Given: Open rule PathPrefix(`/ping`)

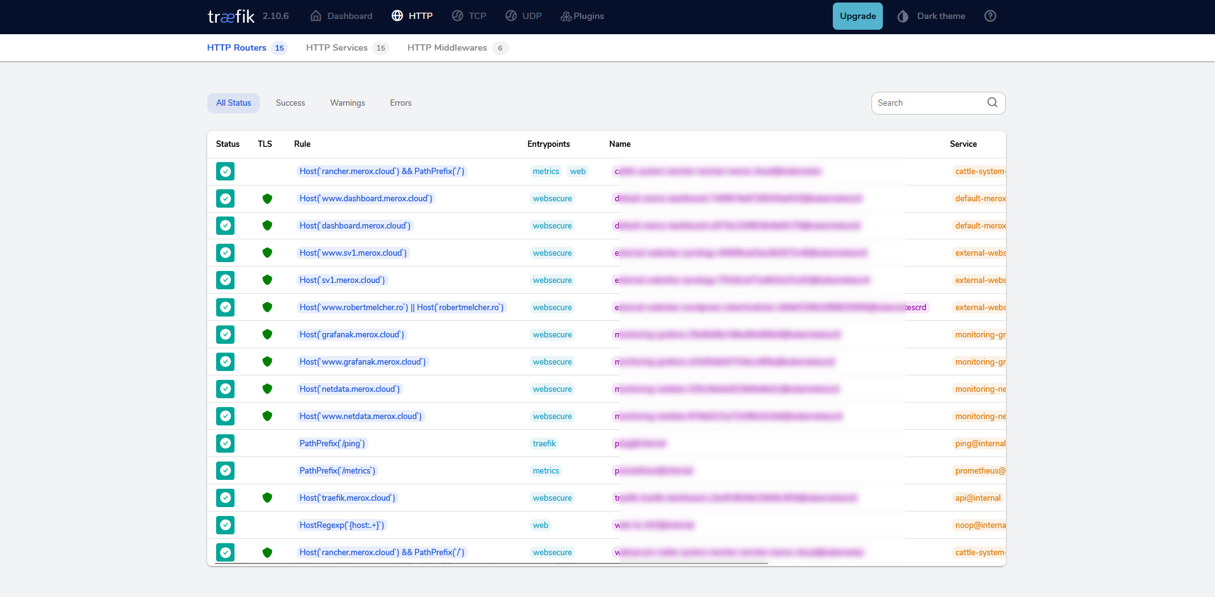Looking at the screenshot, I should click(x=332, y=443).
